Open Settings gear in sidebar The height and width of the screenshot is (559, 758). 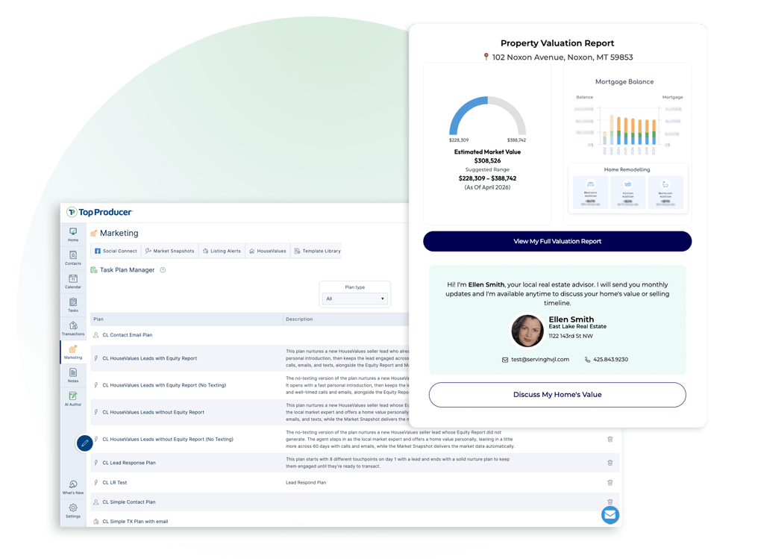coord(73,510)
